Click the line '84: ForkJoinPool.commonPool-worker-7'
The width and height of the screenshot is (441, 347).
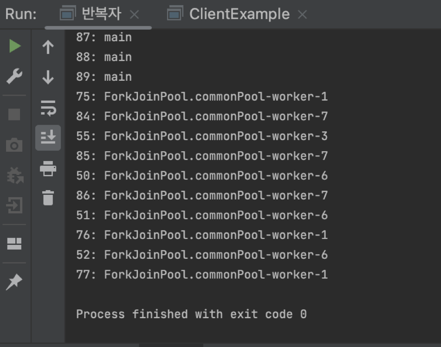coord(202,116)
